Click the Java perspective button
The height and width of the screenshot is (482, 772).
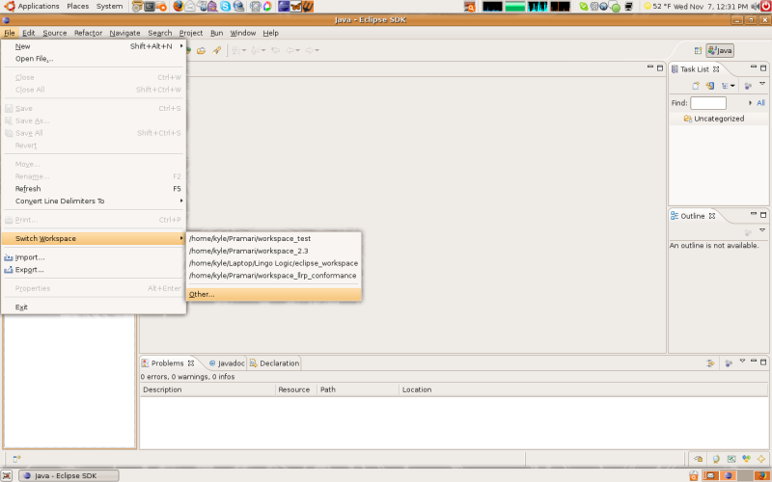pos(720,50)
